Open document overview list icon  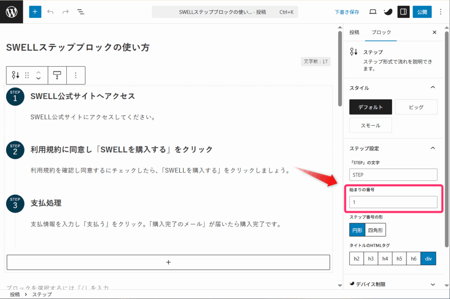[81, 12]
